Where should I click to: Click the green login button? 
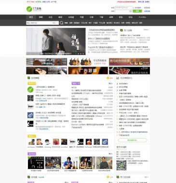pos(137,11)
